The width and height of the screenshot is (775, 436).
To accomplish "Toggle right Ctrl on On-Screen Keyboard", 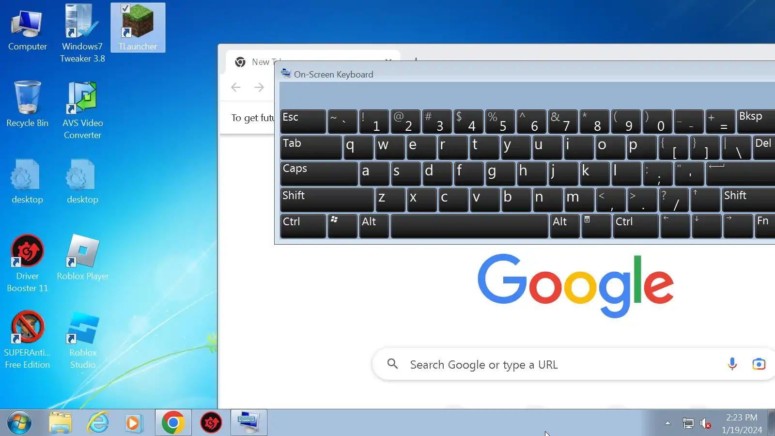I will click(635, 226).
